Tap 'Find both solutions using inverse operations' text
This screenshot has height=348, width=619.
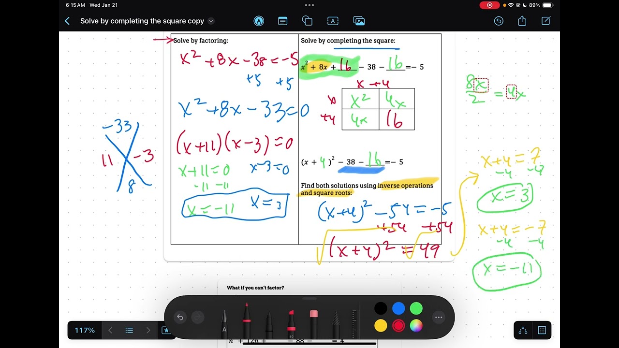pos(367,186)
